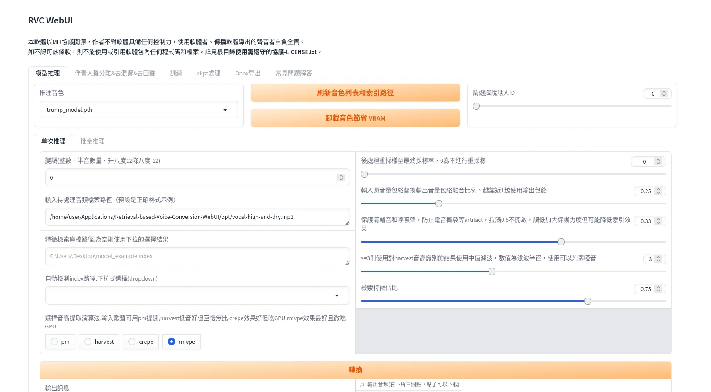Click the 檢索特徵佔比 slider handle
This screenshot has width=711, height=392.
(587, 301)
